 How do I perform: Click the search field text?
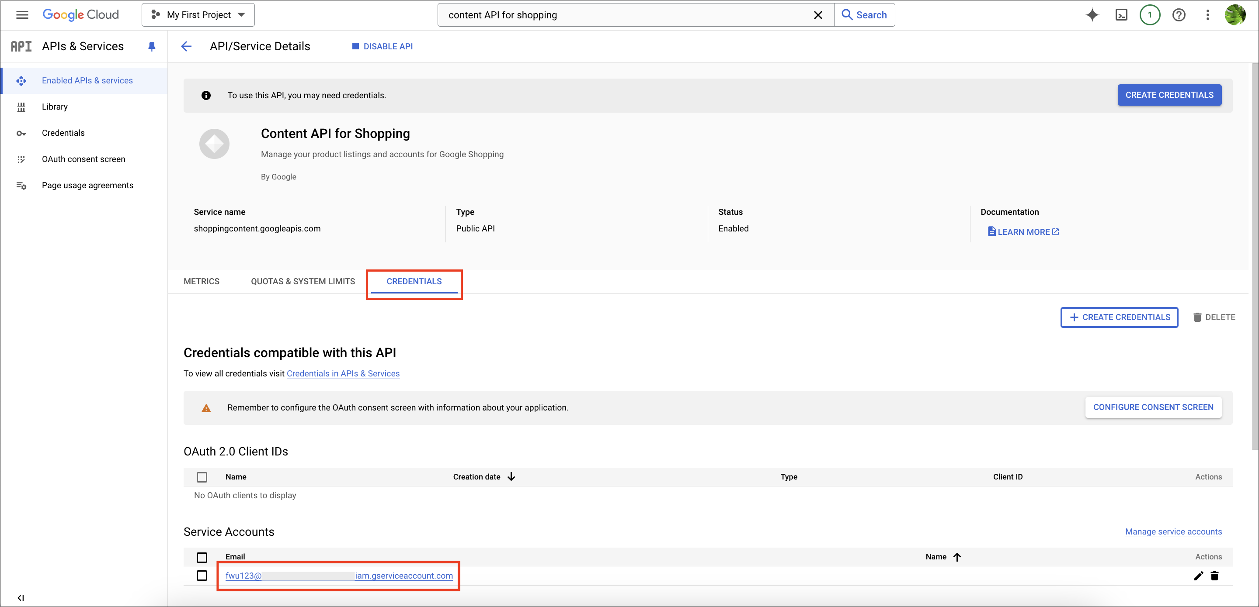tap(502, 15)
